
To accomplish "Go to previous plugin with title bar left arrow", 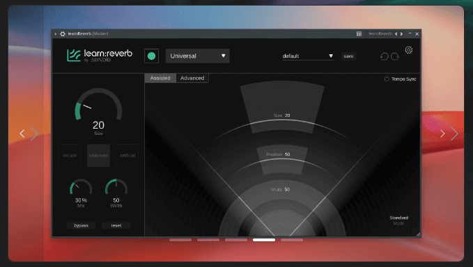I will pos(396,33).
